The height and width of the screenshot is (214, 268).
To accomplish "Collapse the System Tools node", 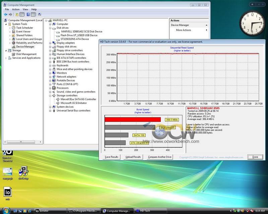I will 6,24.
